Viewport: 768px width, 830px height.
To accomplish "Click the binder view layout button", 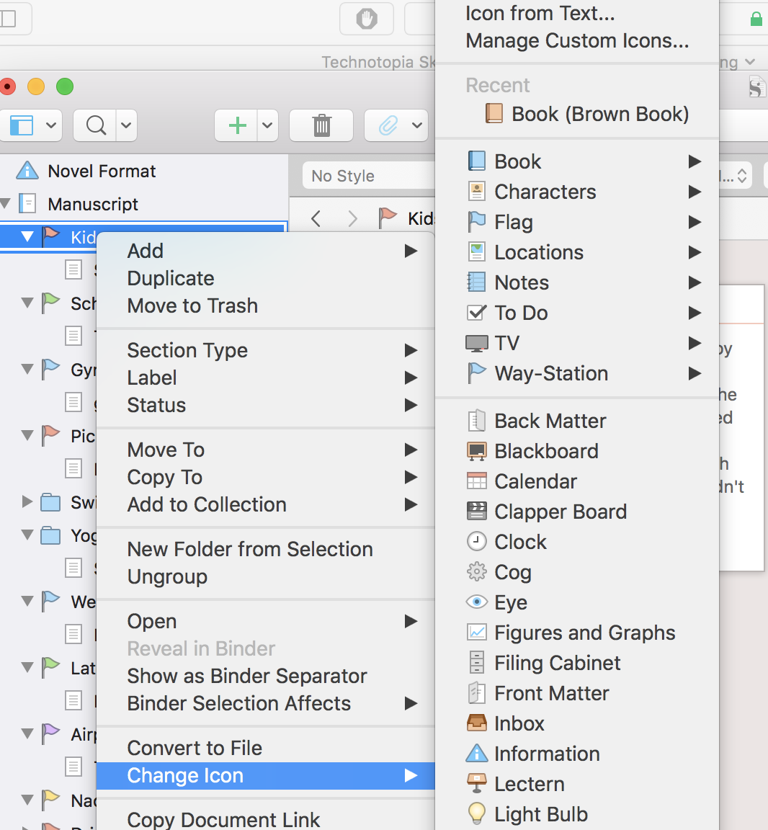I will tap(21, 125).
